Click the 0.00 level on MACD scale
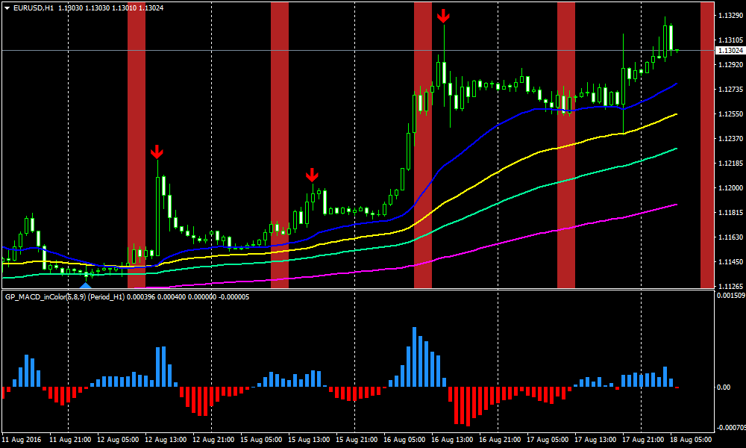 click(724, 387)
